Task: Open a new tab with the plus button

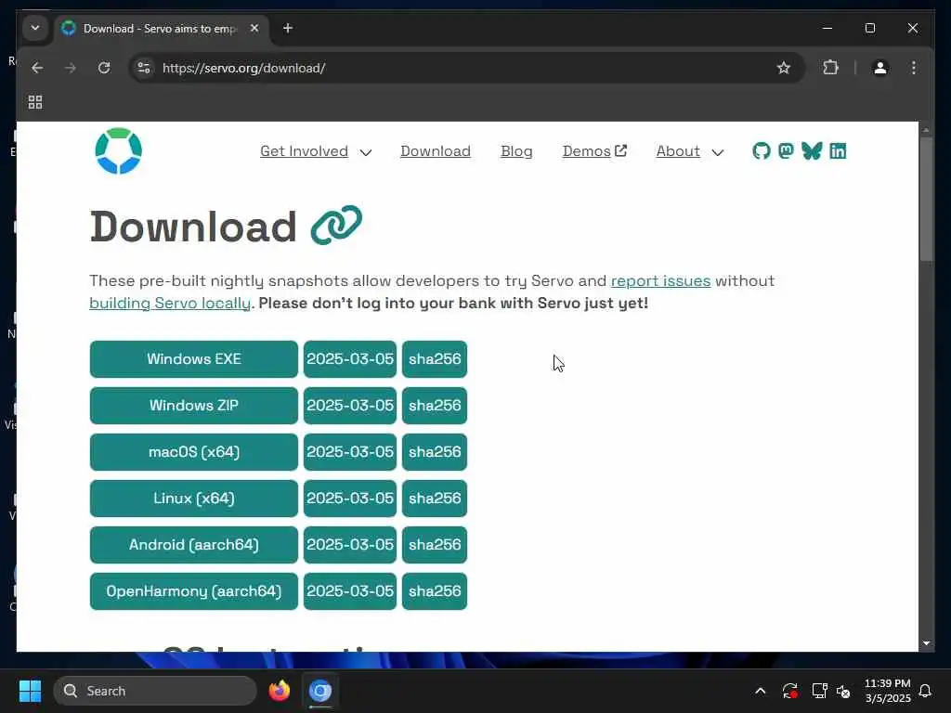Action: click(x=288, y=29)
